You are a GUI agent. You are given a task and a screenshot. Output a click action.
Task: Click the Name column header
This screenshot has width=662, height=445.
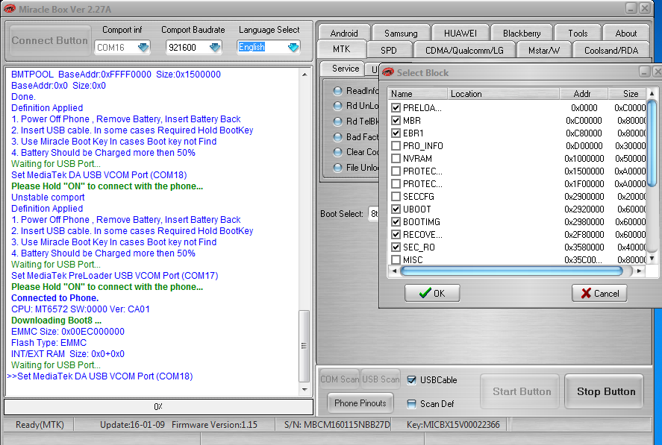[418, 94]
